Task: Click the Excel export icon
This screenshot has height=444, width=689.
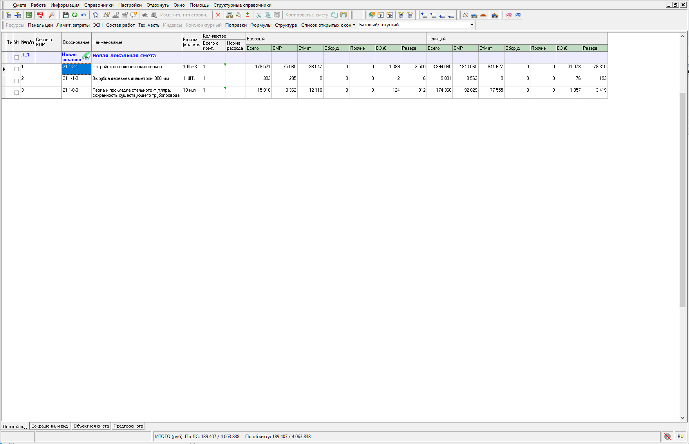Action: point(29,15)
